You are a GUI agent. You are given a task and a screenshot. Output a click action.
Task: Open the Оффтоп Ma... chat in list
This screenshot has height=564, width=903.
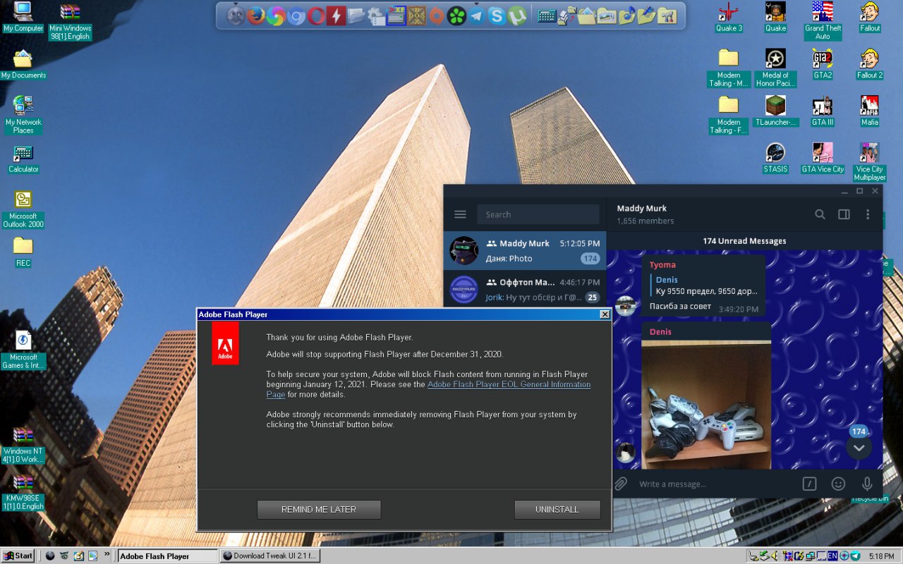coord(525,289)
